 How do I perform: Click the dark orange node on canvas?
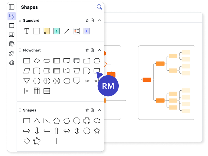[147, 80]
